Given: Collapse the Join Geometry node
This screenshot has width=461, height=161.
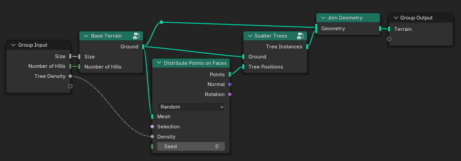Looking at the screenshot, I should tap(323, 18).
